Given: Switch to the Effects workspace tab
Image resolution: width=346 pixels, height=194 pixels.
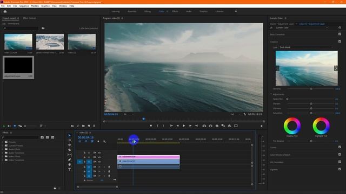Looking at the screenshot, I should [x=175, y=11].
